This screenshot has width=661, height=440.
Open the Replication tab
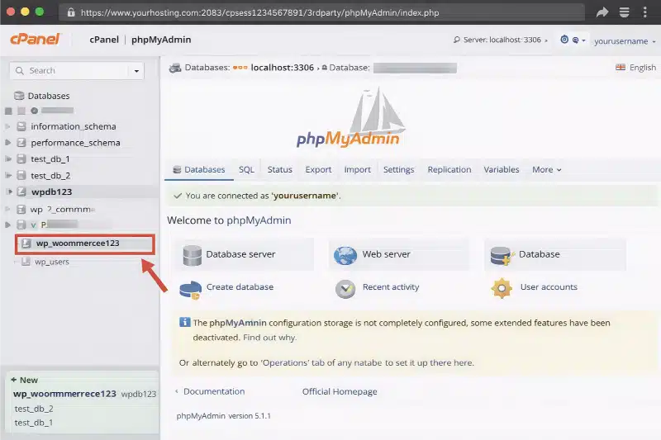pyautogui.click(x=449, y=170)
